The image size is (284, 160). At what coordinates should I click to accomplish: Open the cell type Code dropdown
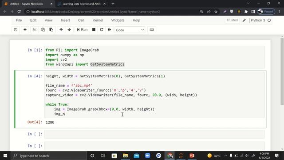[x=130, y=30]
